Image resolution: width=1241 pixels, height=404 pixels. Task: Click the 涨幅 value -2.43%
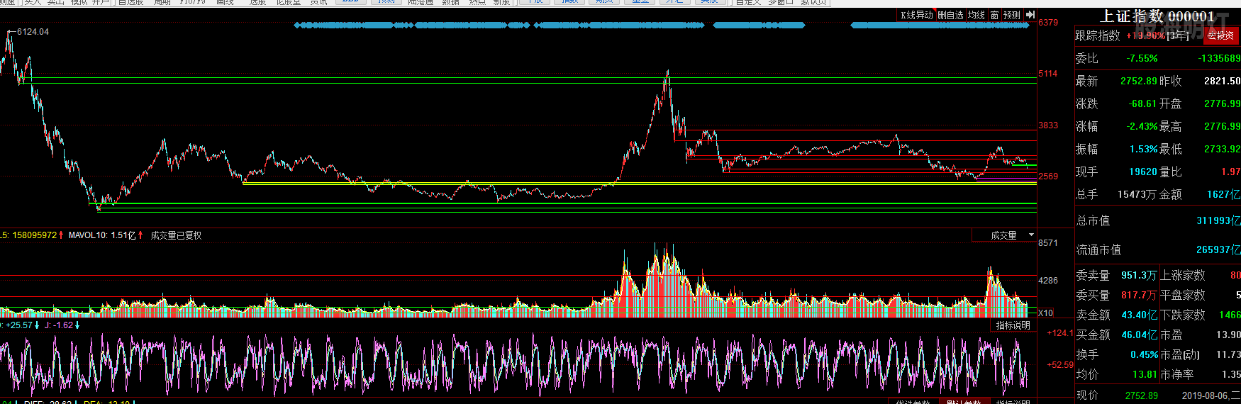[1142, 127]
